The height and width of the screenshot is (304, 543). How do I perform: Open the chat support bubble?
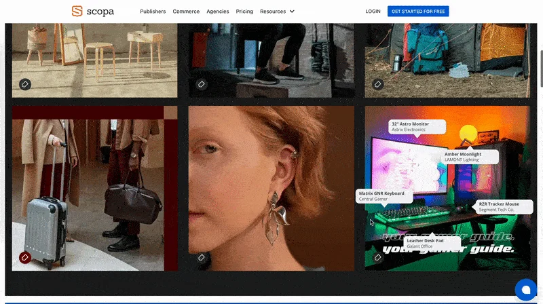(525, 290)
